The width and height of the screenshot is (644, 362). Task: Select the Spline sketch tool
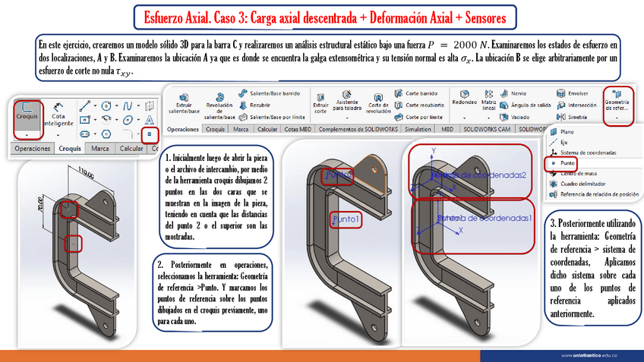click(x=128, y=106)
